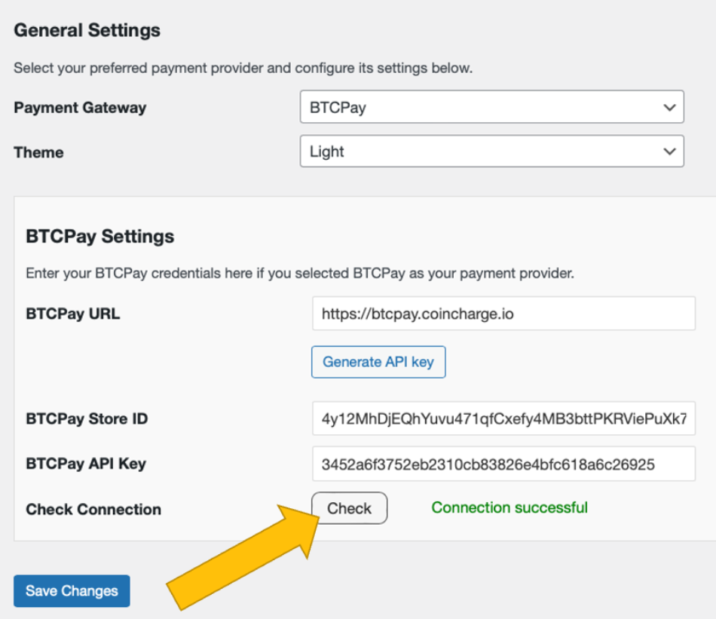Click the 'Select your preferred payment provider' description
Screen dimensions: 716x619
pos(243,69)
